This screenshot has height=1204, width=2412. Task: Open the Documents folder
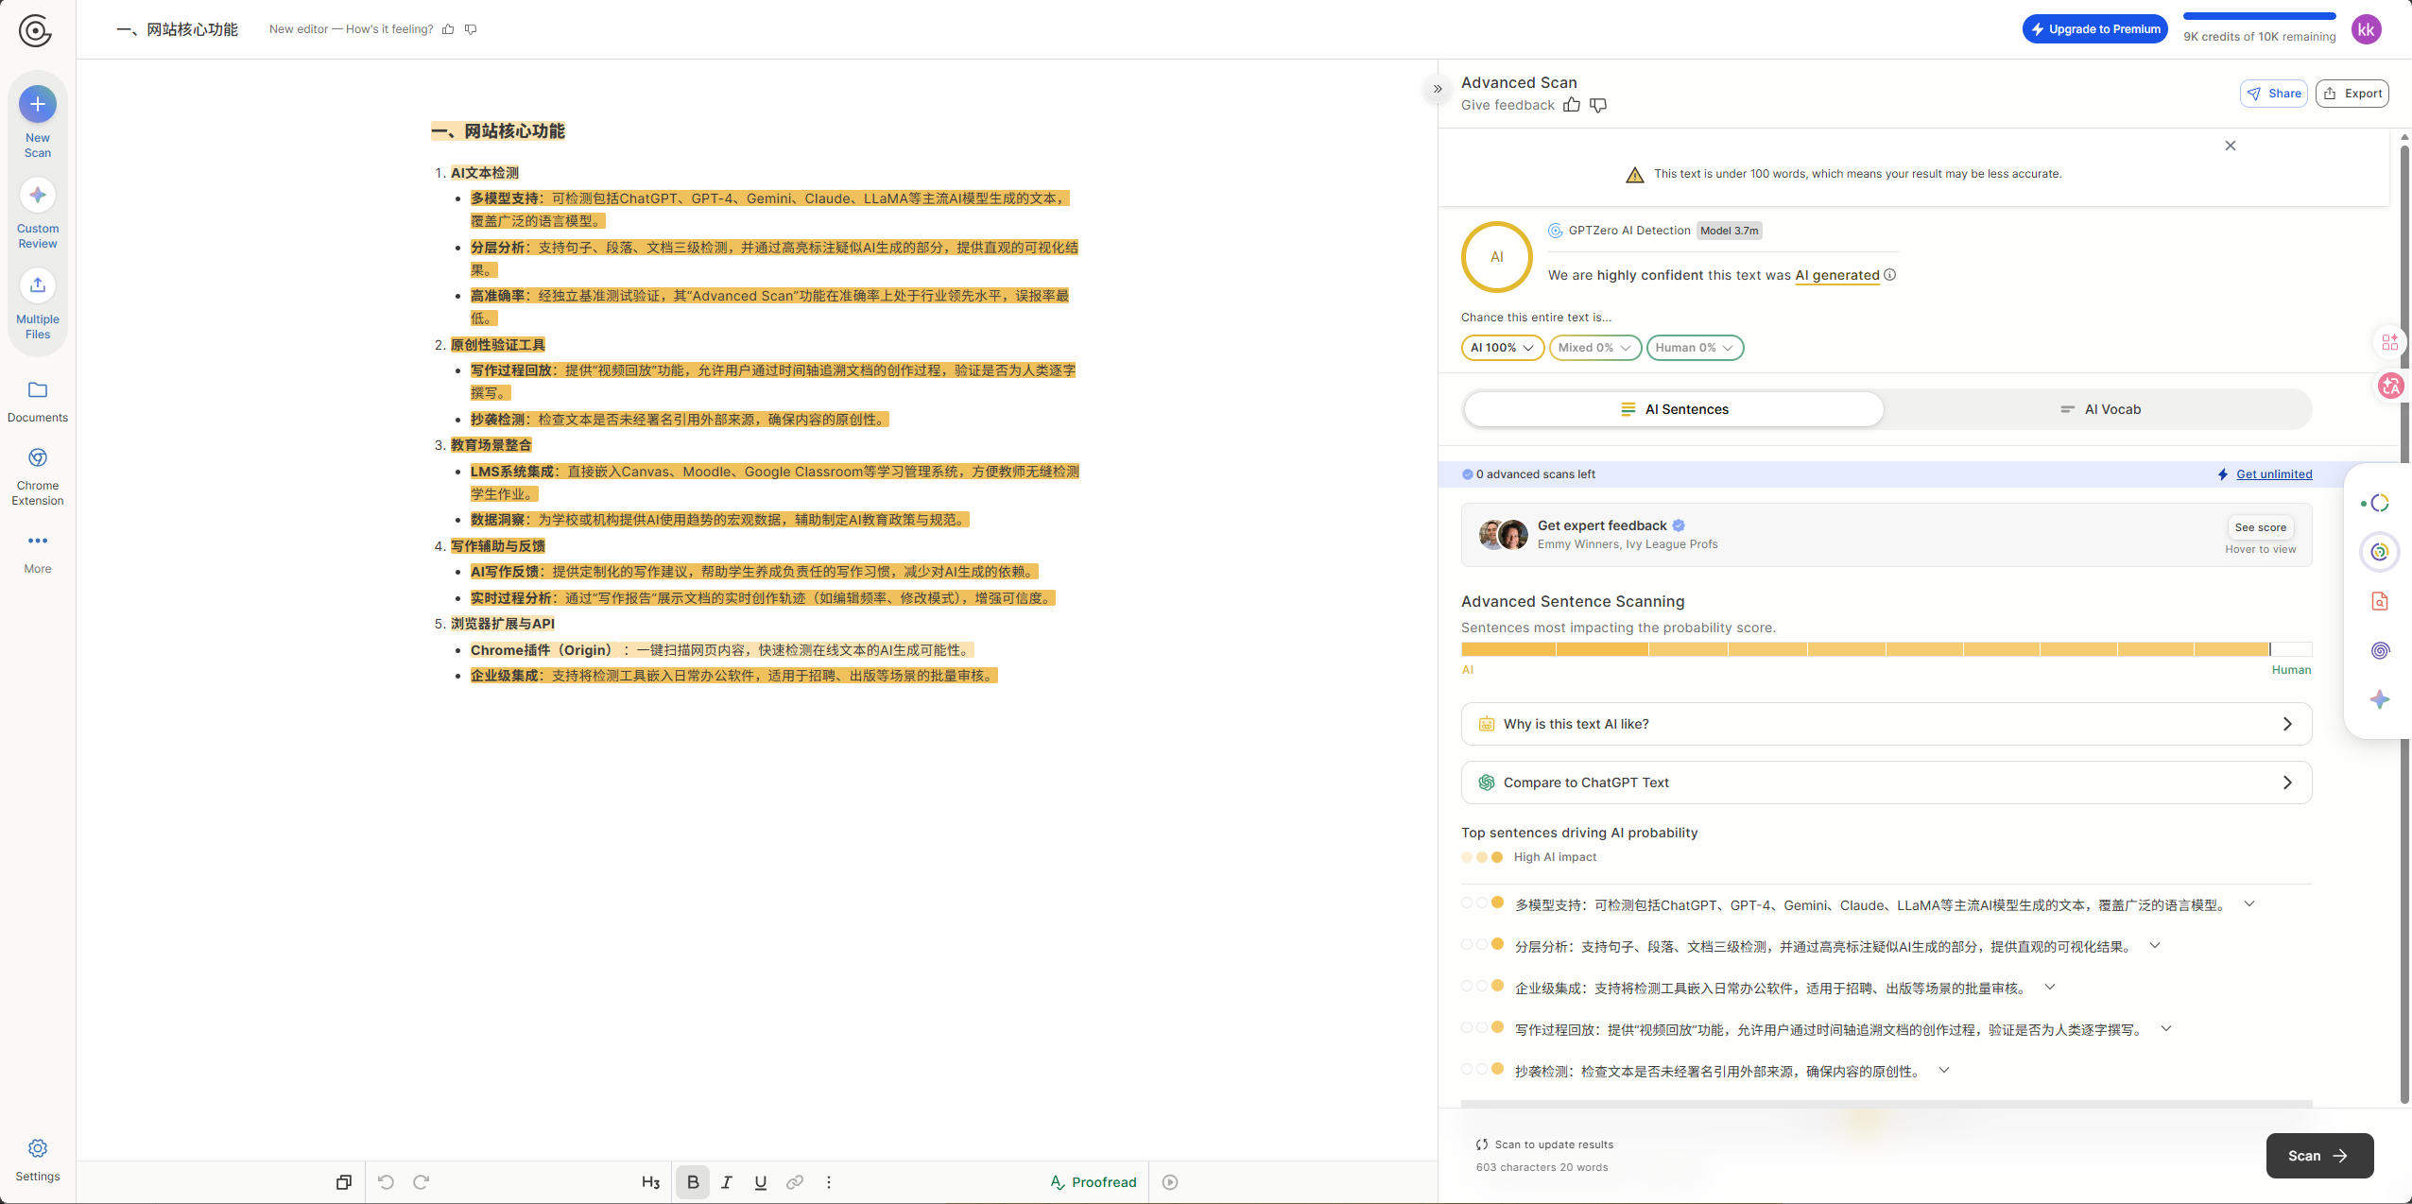[x=38, y=402]
